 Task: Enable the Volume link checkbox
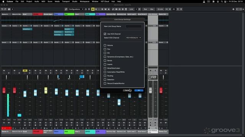pos(105,45)
